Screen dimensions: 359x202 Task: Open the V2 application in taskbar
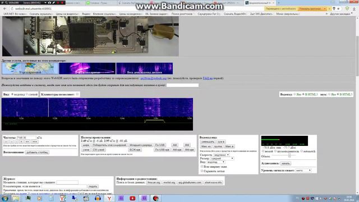tap(63, 198)
